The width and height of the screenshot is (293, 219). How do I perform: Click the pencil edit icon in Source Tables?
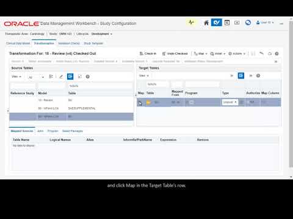click(61, 77)
